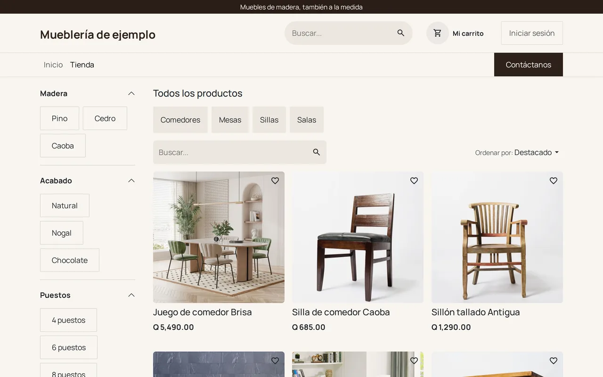Toggle the Cedro wood filter
The width and height of the screenshot is (603, 377).
pos(105,118)
